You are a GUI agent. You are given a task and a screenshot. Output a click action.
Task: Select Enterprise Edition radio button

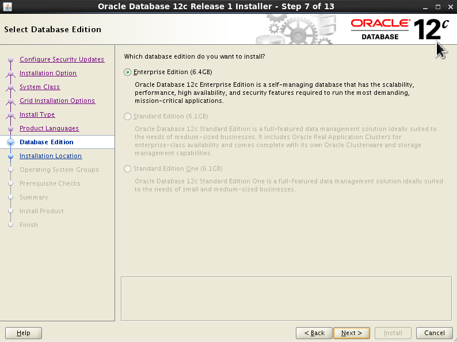127,72
